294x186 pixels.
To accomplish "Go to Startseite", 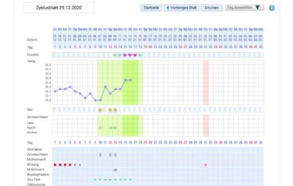I will pos(151,8).
